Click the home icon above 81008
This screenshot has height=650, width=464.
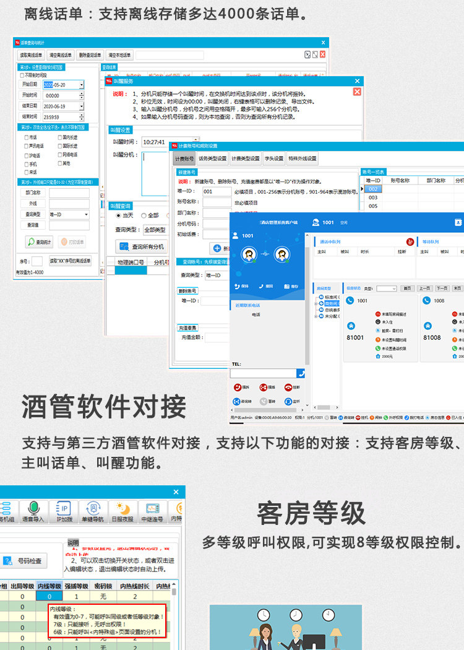pos(427,326)
